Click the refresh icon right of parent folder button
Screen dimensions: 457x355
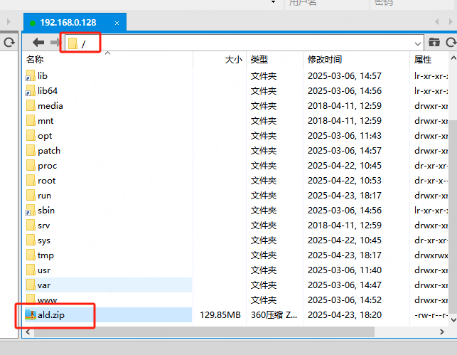click(x=451, y=43)
